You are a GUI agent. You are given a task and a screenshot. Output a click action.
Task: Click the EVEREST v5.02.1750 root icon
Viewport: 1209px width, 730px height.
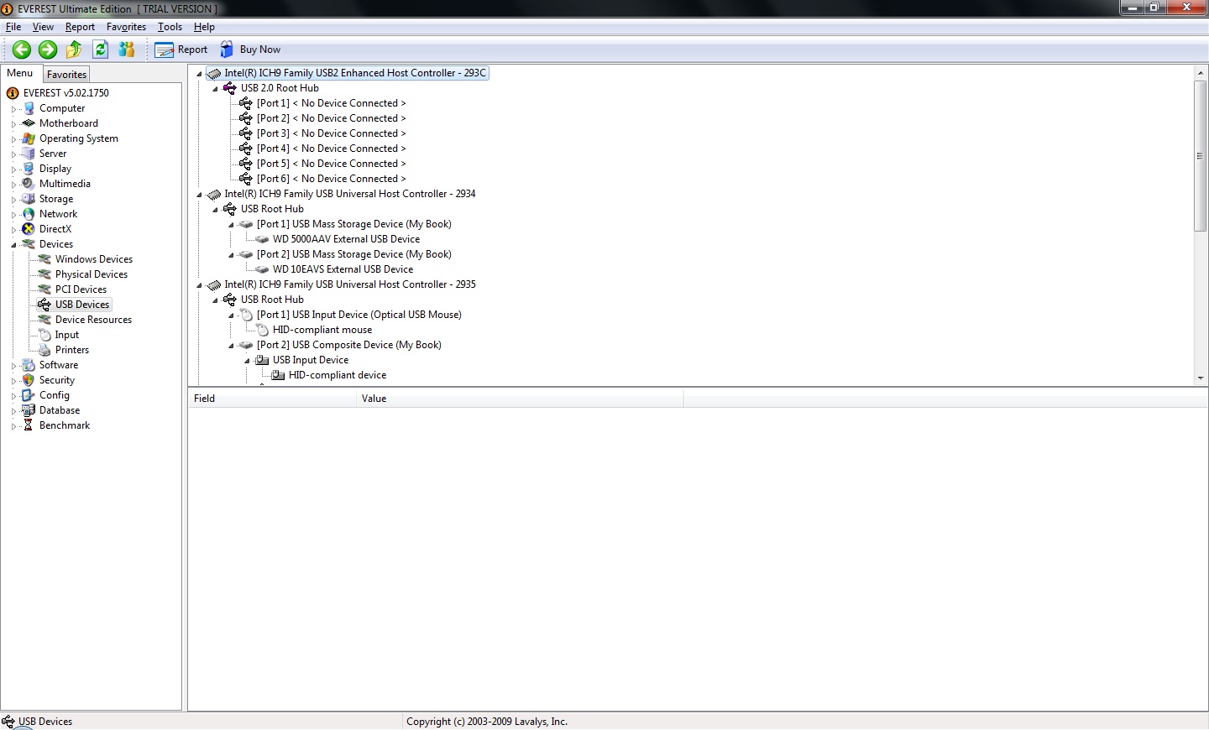[13, 93]
